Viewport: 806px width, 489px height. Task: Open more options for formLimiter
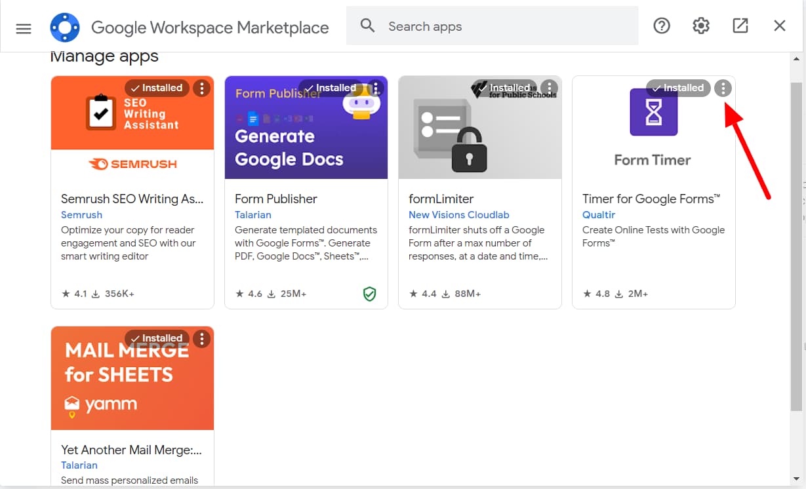pyautogui.click(x=549, y=88)
